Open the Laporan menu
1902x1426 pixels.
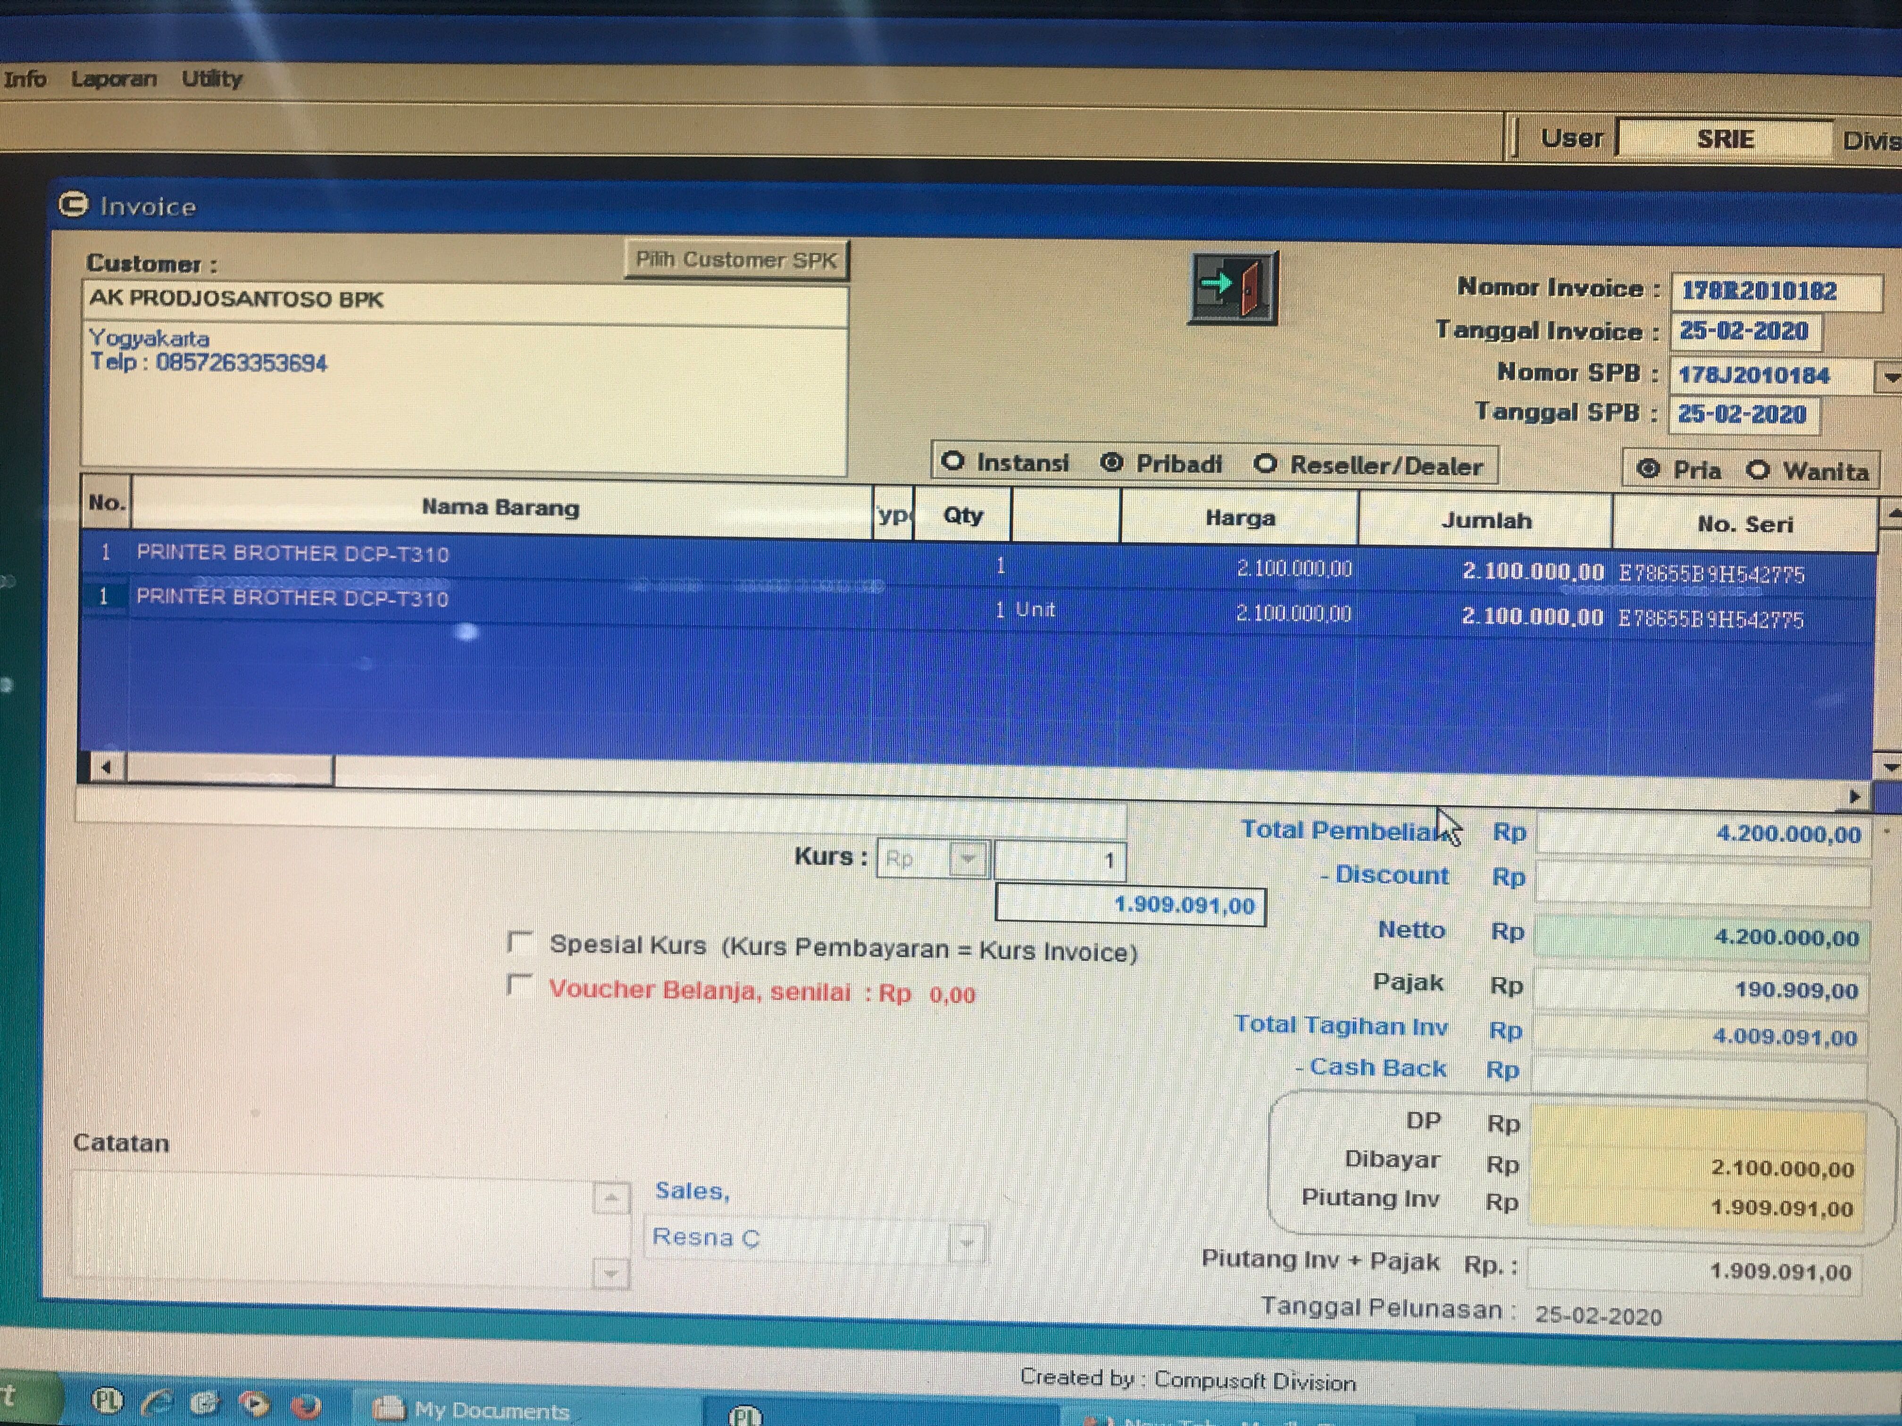114,79
